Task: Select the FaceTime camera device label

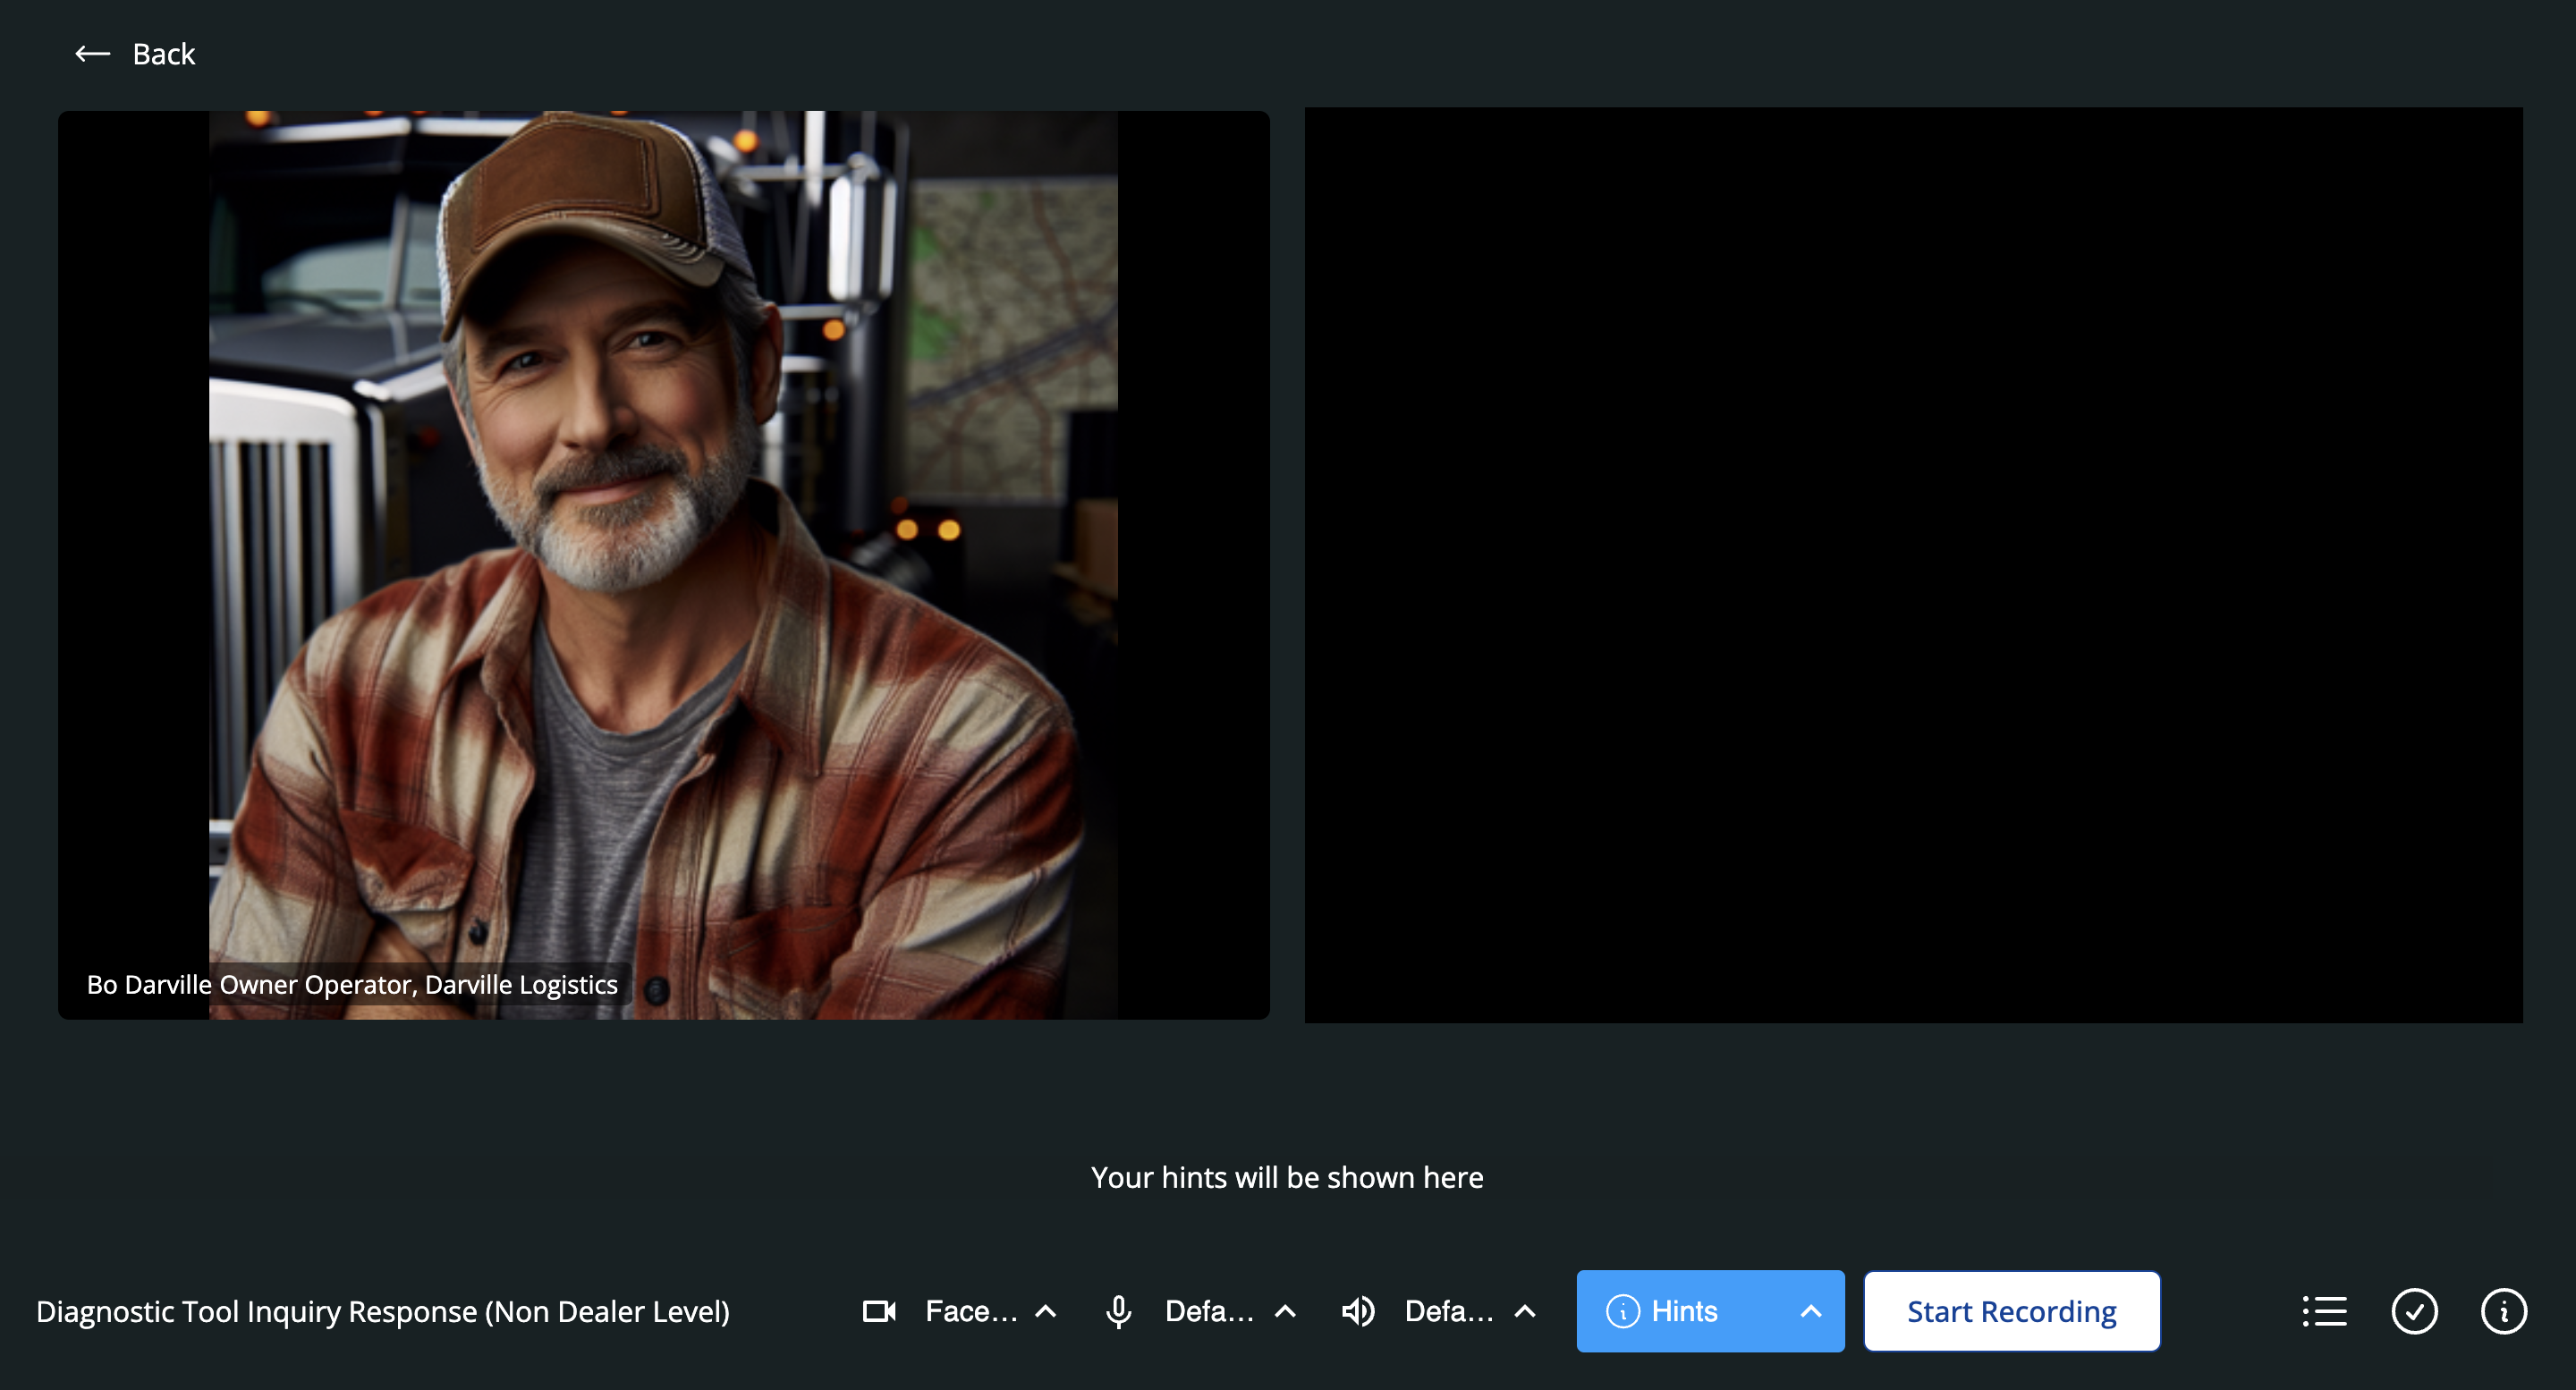Action: coord(970,1311)
